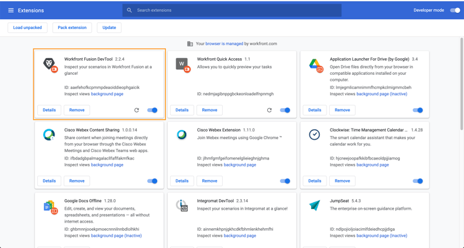464x248 pixels.
Task: Open Application Launcher background page (Inactive) link
Action: pos(382,94)
